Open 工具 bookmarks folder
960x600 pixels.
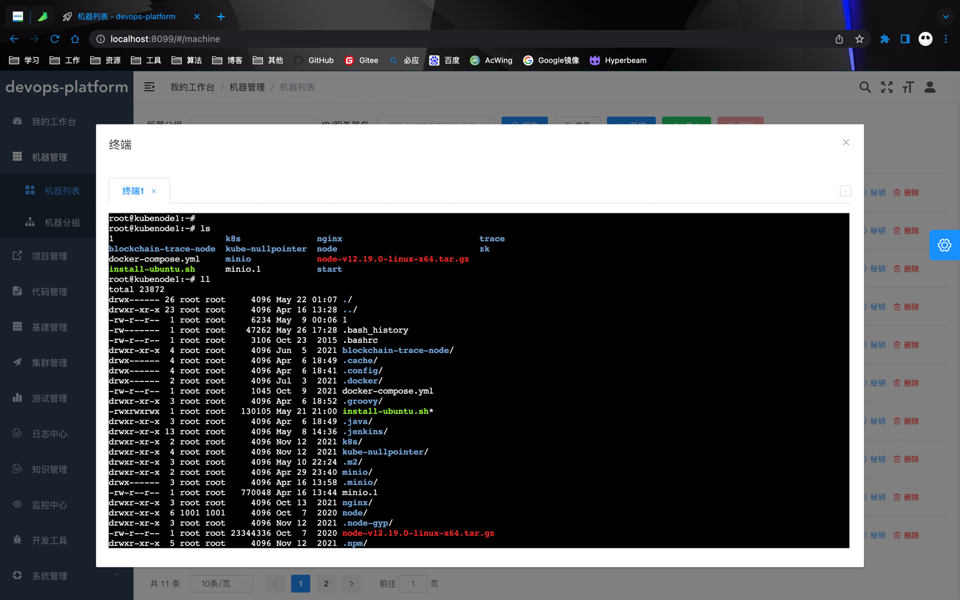pyautogui.click(x=146, y=60)
